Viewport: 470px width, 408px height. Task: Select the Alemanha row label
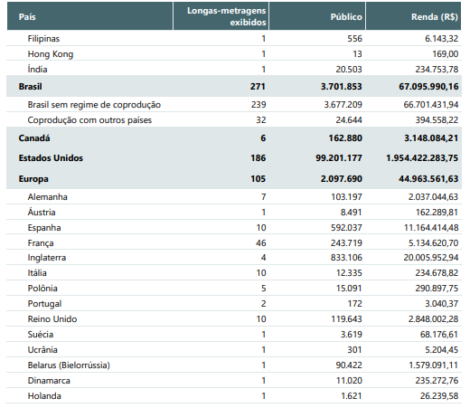pyautogui.click(x=47, y=197)
